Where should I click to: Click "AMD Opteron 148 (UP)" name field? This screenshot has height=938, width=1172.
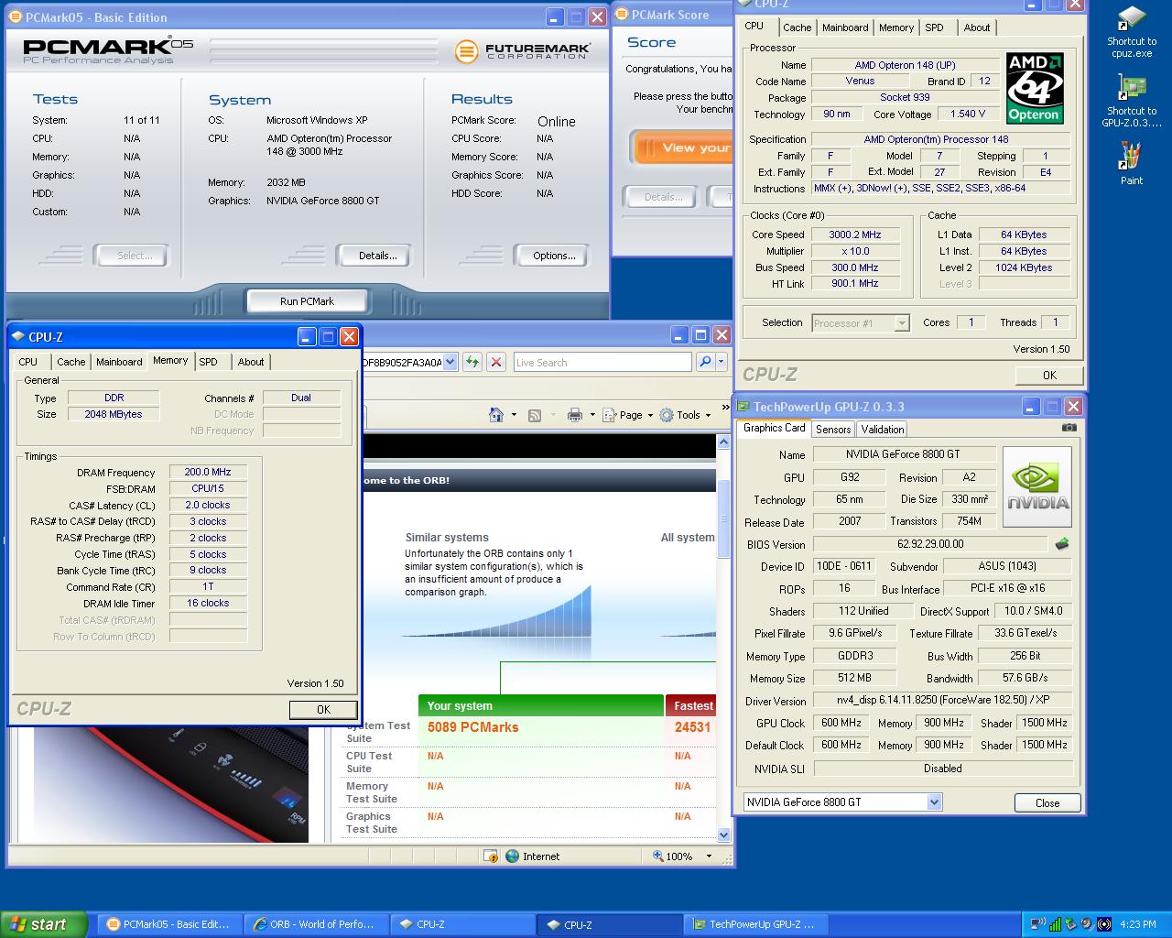click(x=905, y=65)
